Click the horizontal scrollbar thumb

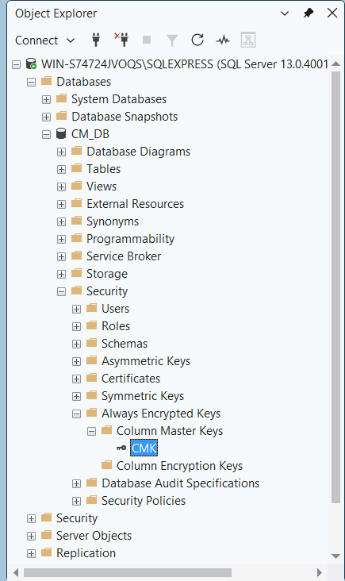pos(128,572)
